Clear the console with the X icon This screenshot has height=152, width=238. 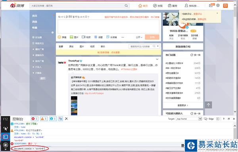pyautogui.click(x=67, y=118)
